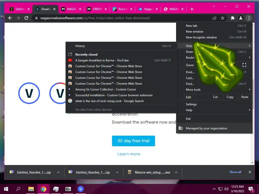Click the 30-day free trial button
Screen dimensions: 259x194
coord(134,141)
